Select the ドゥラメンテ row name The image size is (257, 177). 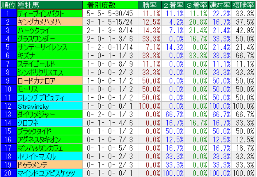(49, 165)
